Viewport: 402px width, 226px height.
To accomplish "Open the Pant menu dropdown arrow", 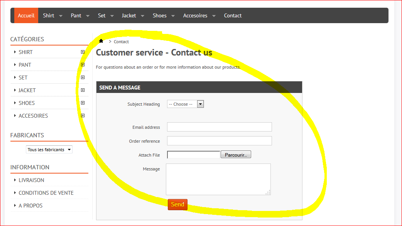I will click(x=88, y=16).
